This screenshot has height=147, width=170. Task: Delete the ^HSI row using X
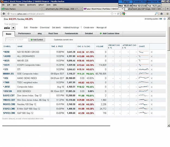click(x=152, y=78)
